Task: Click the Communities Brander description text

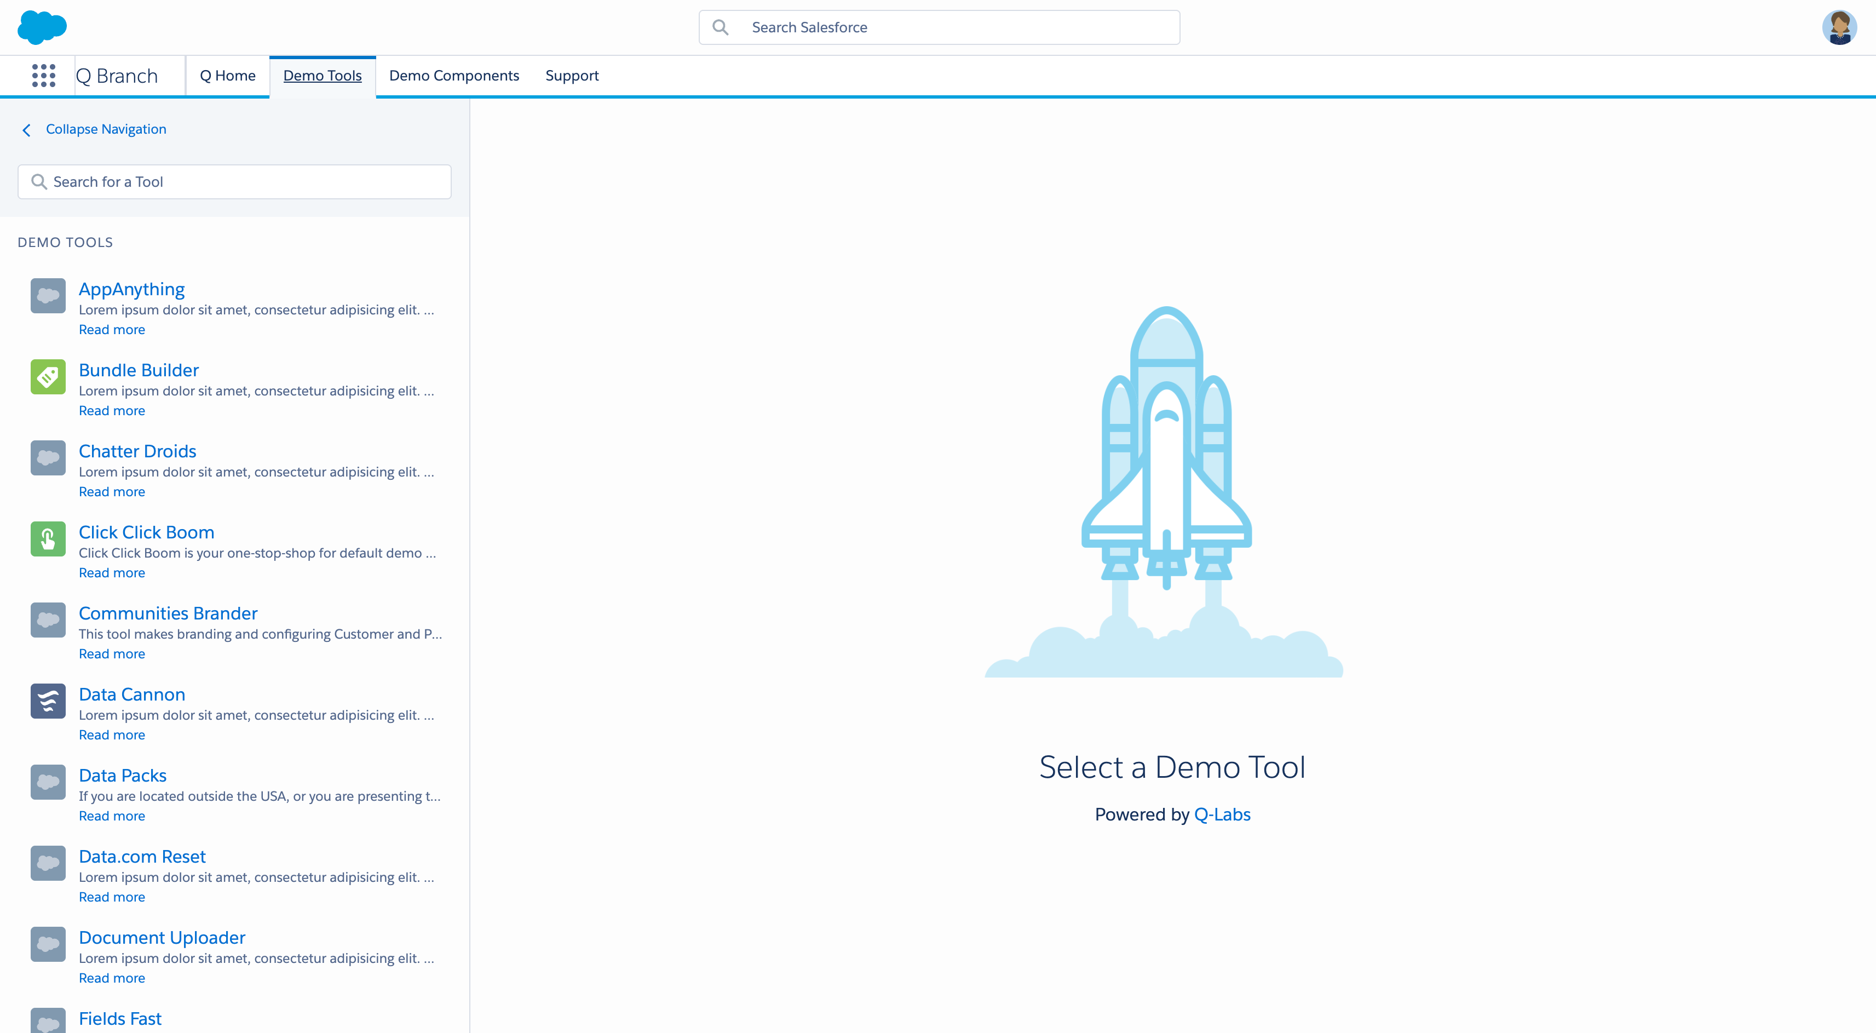Action: [x=261, y=634]
